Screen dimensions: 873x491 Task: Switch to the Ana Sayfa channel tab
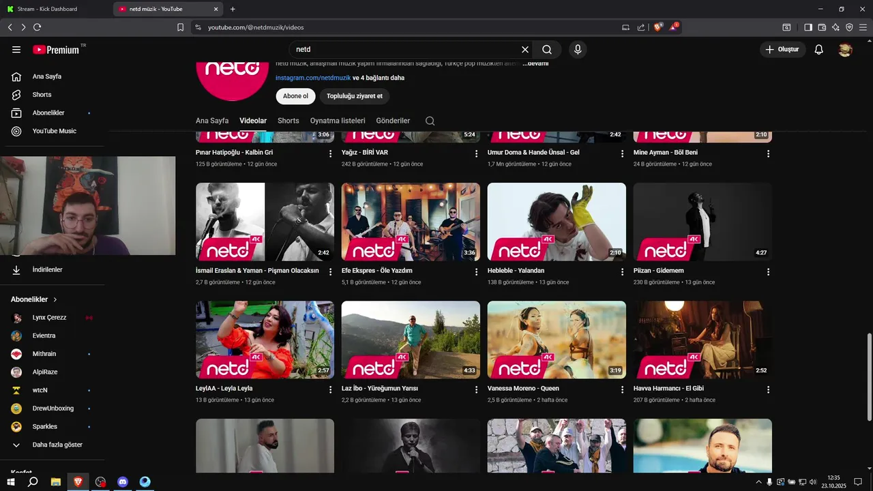pyautogui.click(x=212, y=121)
